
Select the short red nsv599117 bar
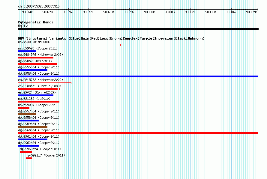(x=29, y=158)
